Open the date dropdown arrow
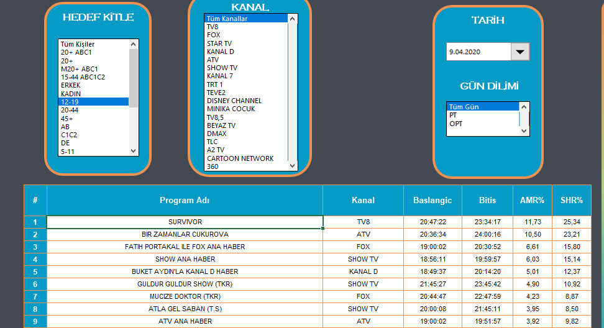Viewport: 604px width, 328px height. [x=520, y=52]
